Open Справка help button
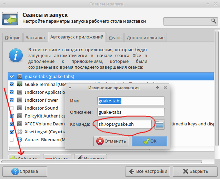This screenshot has width=220, height=179. pyautogui.click(x=24, y=171)
